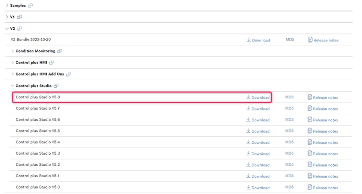Select Control plus Studio V5.0 row text
This screenshot has width=362, height=194.
coord(38,187)
